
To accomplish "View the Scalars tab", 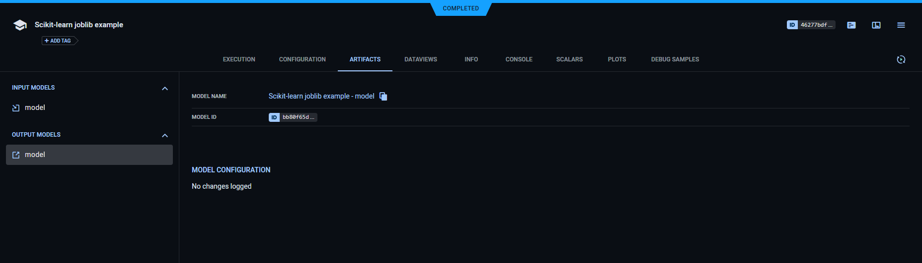I will pos(569,59).
